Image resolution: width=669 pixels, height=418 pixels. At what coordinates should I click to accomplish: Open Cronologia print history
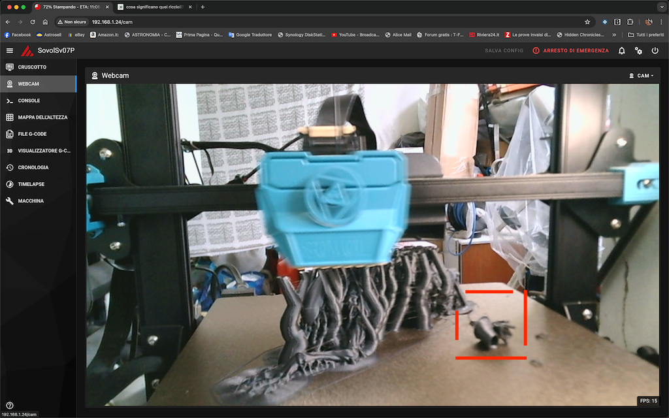click(33, 167)
